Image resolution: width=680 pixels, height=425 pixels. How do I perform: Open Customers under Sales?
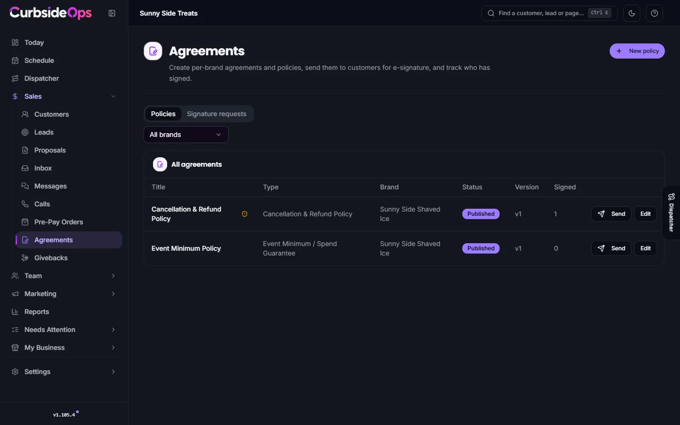tap(69, 114)
